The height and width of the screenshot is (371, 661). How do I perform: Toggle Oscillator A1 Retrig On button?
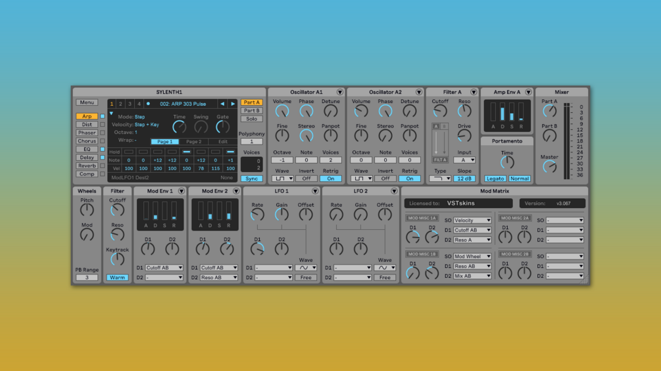tap(330, 179)
